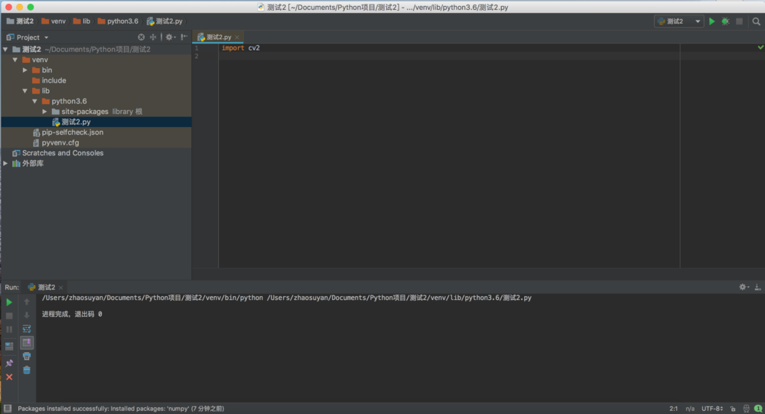Click Scroll from Source target icon in Project panel
Screen dimensions: 765x414
tap(141, 37)
